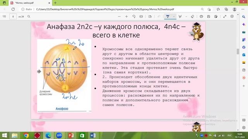Click the Read aloud button
The width and height of the screenshot is (248, 139).
click(x=158, y=16)
